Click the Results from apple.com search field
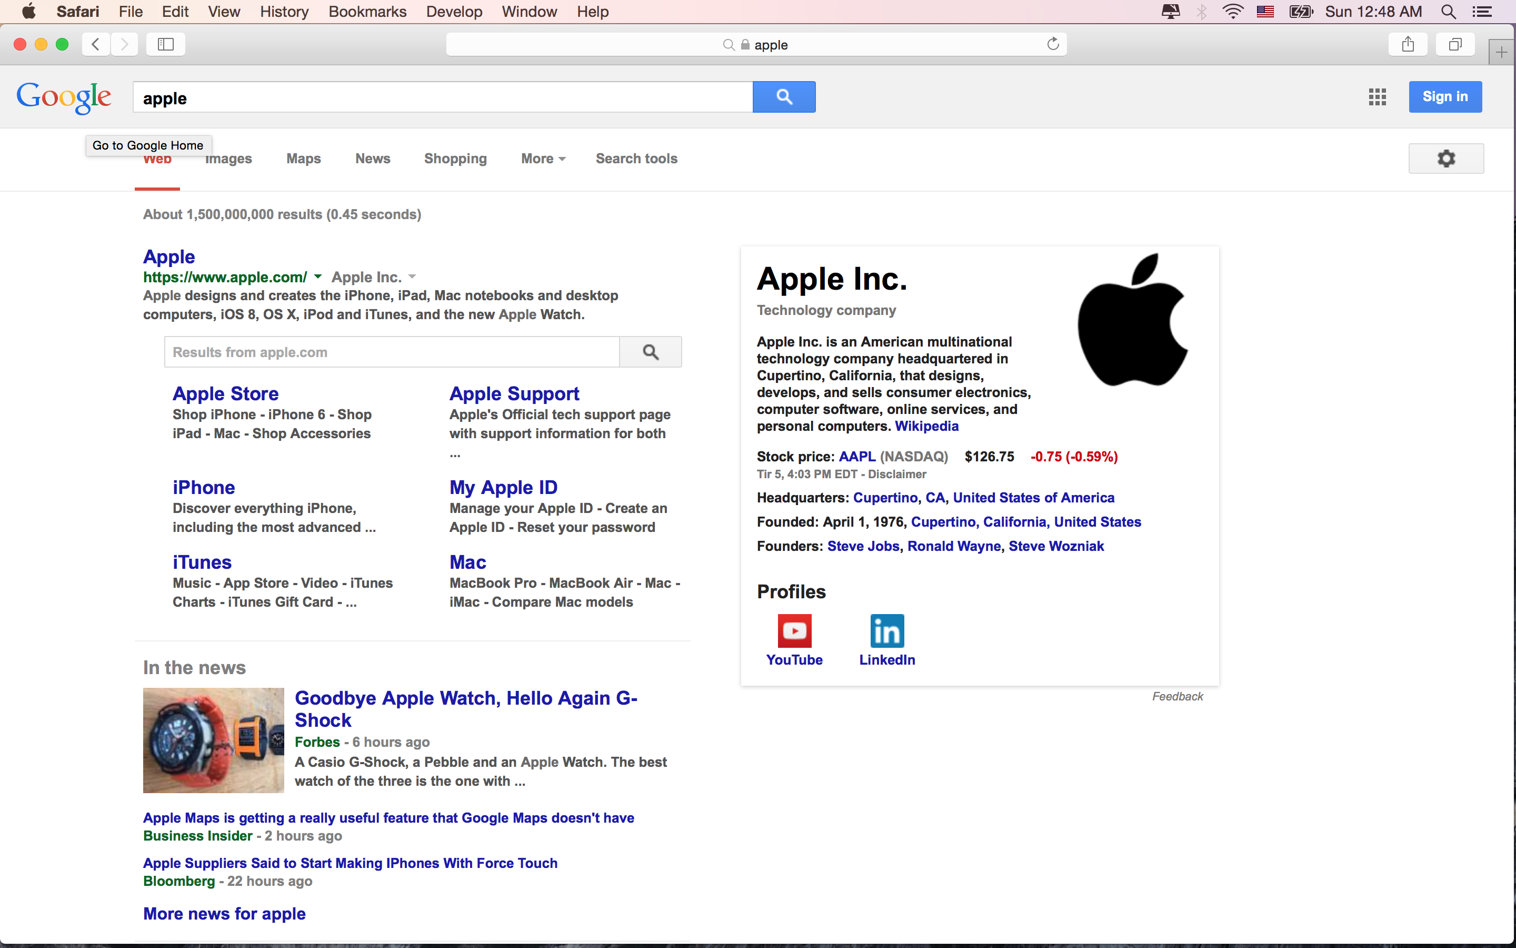The width and height of the screenshot is (1516, 948). pyautogui.click(x=392, y=352)
